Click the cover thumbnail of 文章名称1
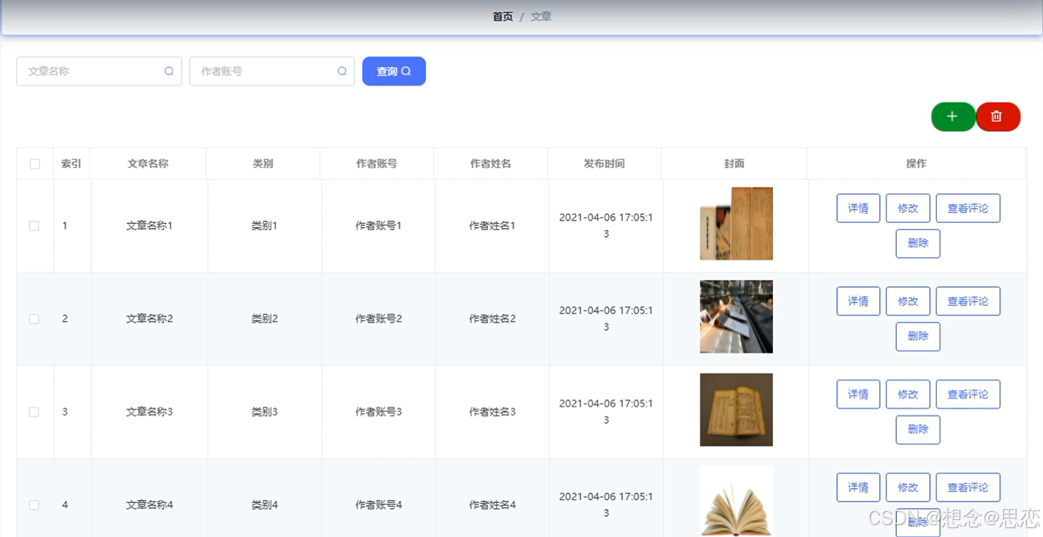This screenshot has height=537, width=1043. (736, 224)
